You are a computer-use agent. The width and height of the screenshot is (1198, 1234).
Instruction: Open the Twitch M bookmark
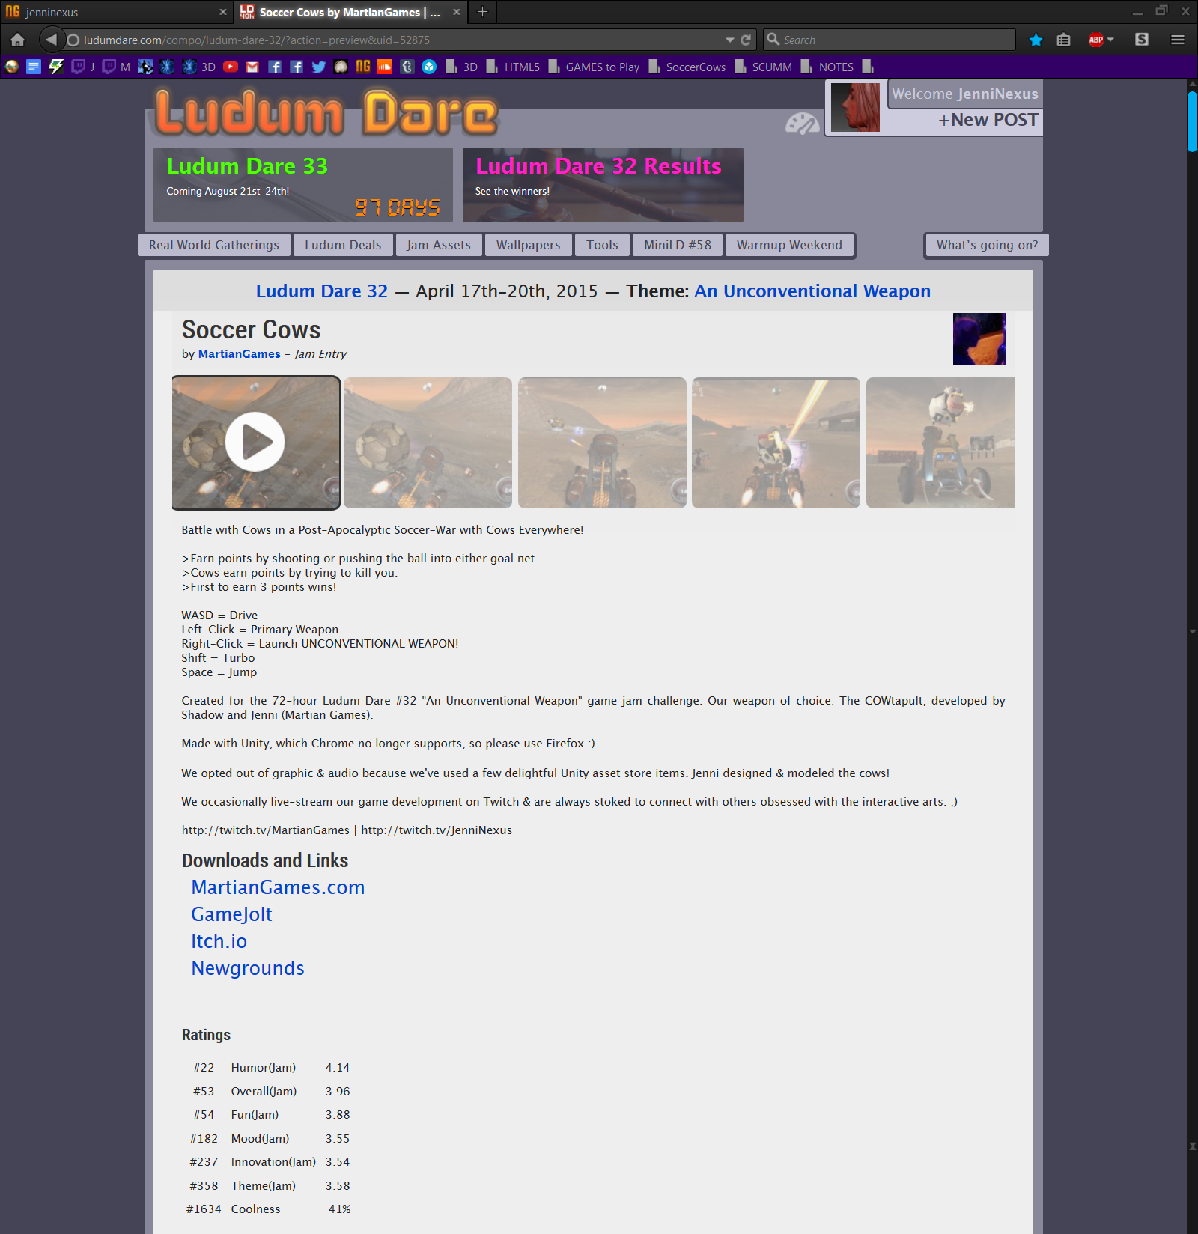tap(116, 67)
